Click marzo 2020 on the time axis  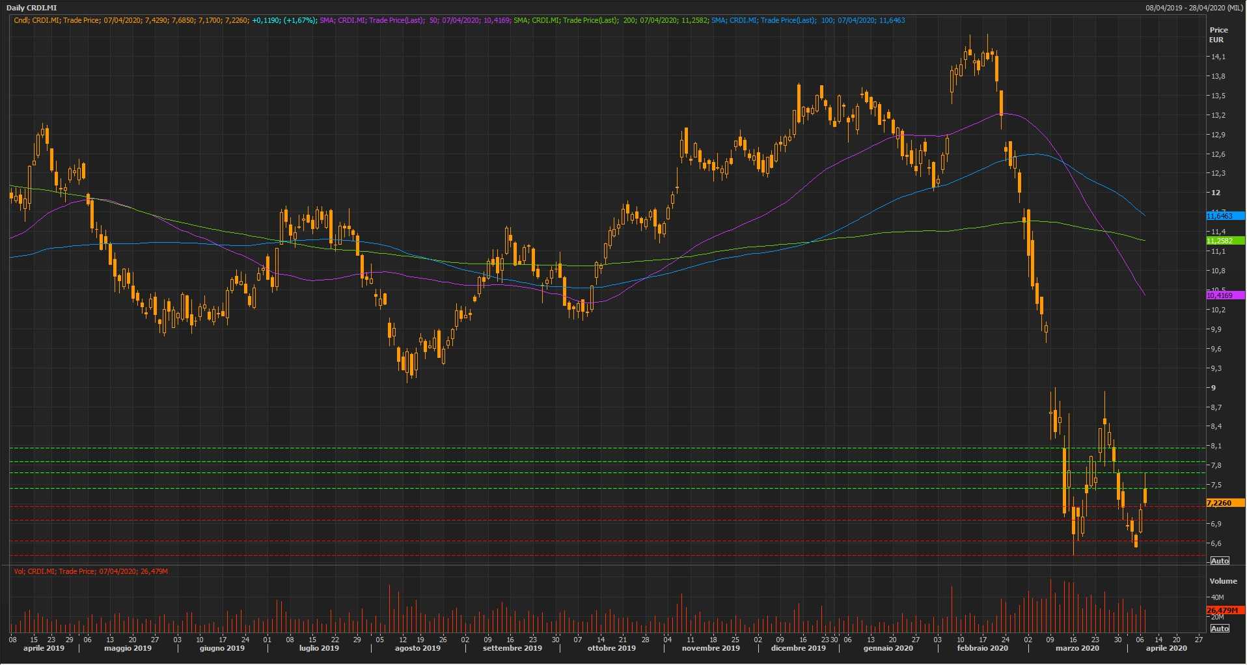pyautogui.click(x=1076, y=648)
